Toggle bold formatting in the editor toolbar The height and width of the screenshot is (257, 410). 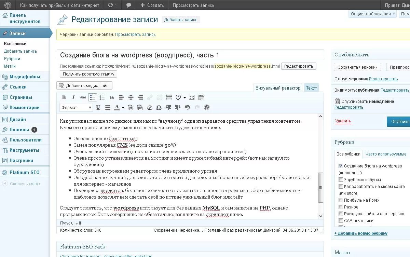(64, 97)
